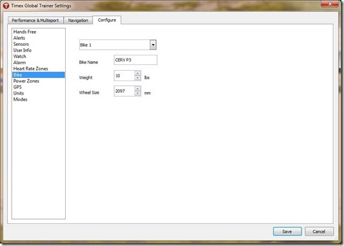The image size is (344, 246).
Task: Click the lbs unit text
Action: pyautogui.click(x=147, y=78)
